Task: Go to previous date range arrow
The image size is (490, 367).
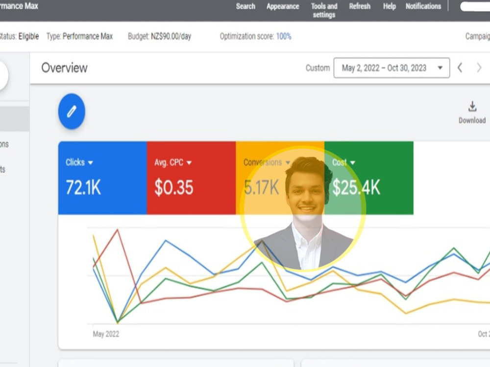Action: pos(460,68)
